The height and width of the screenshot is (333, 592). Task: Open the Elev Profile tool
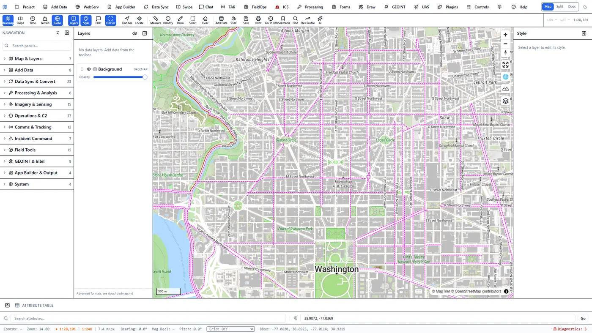(x=307, y=20)
